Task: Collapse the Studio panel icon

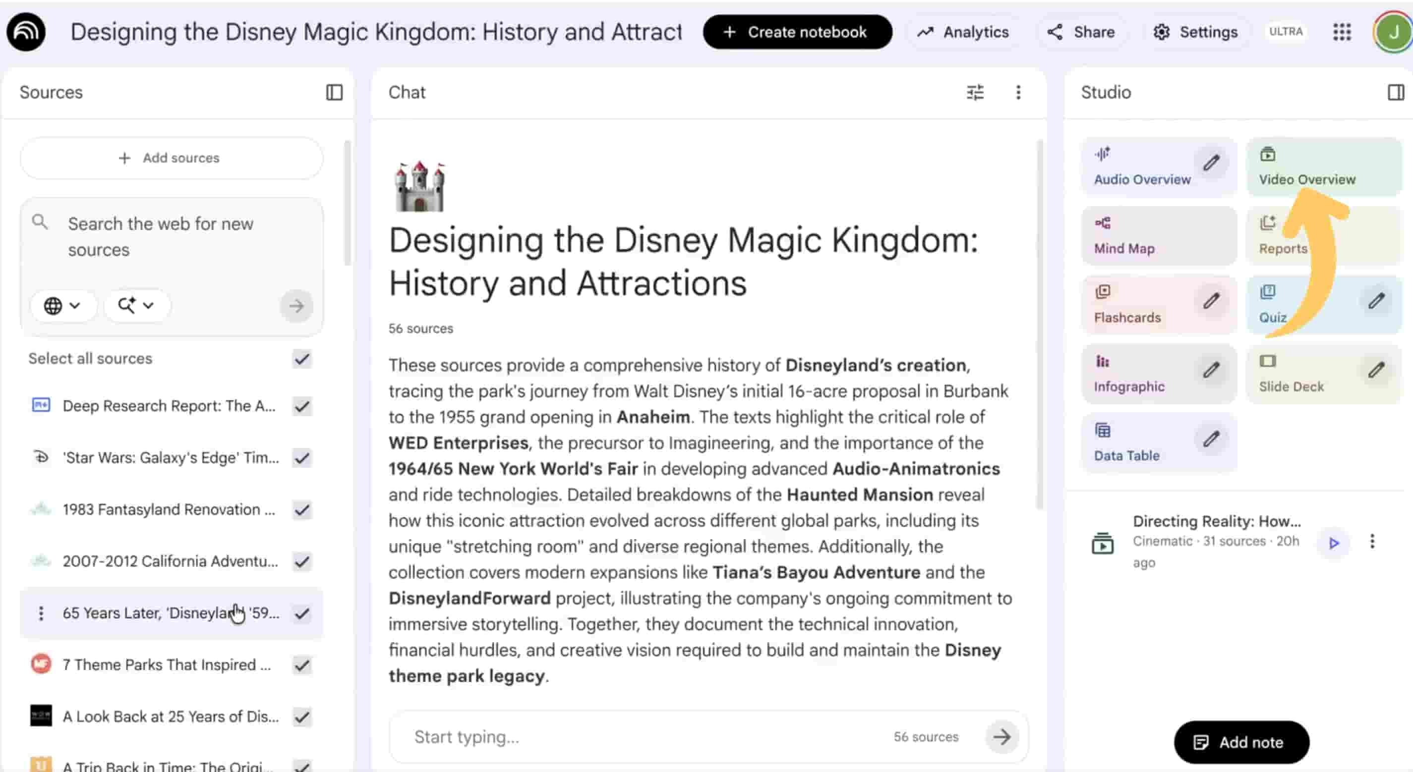Action: point(1396,92)
